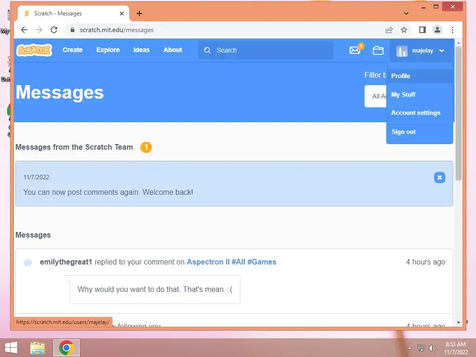Click the volume speaker tray icon
The width and height of the screenshot is (476, 357).
point(432,348)
